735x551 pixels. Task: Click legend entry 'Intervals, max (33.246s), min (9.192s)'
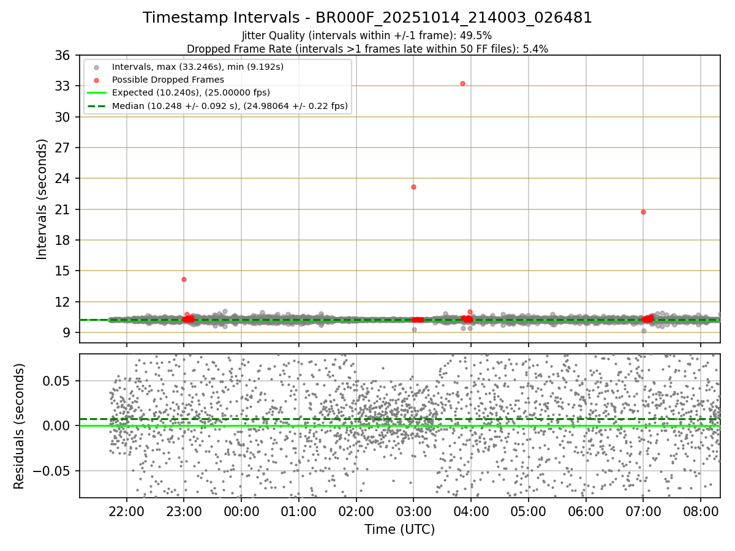[198, 67]
